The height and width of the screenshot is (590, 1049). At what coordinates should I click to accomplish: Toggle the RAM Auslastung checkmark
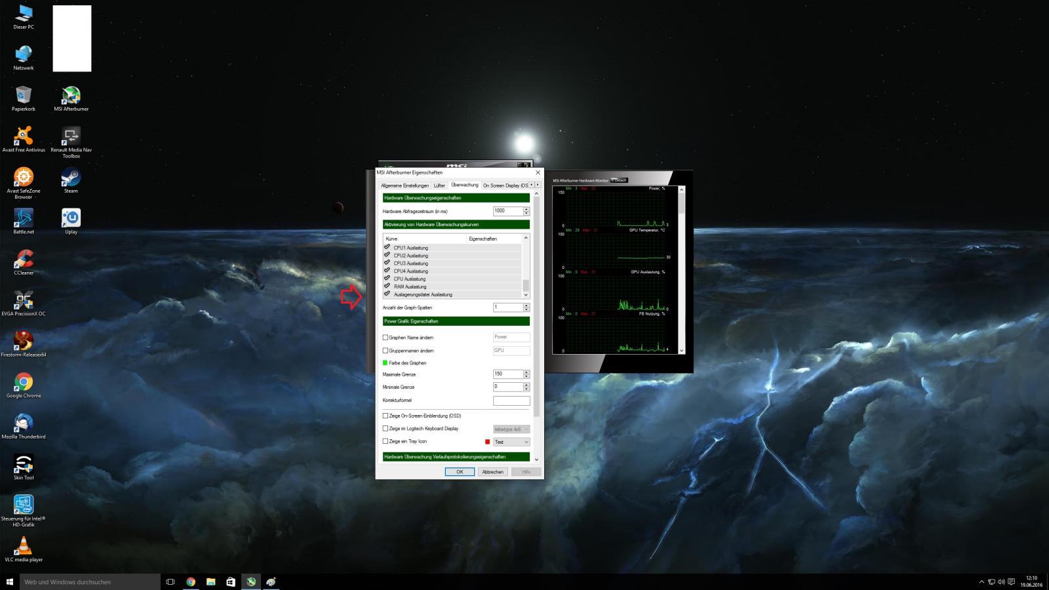[x=387, y=286]
